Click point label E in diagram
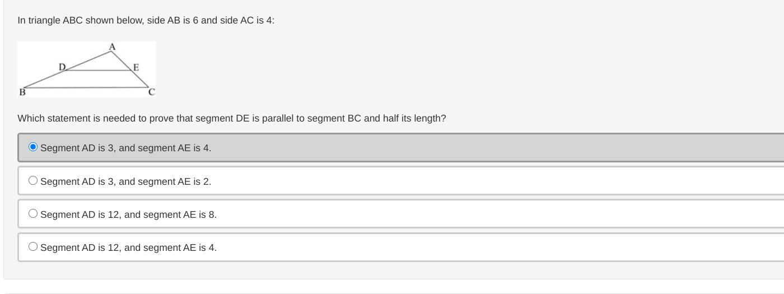This screenshot has width=784, height=294. pyautogui.click(x=136, y=67)
